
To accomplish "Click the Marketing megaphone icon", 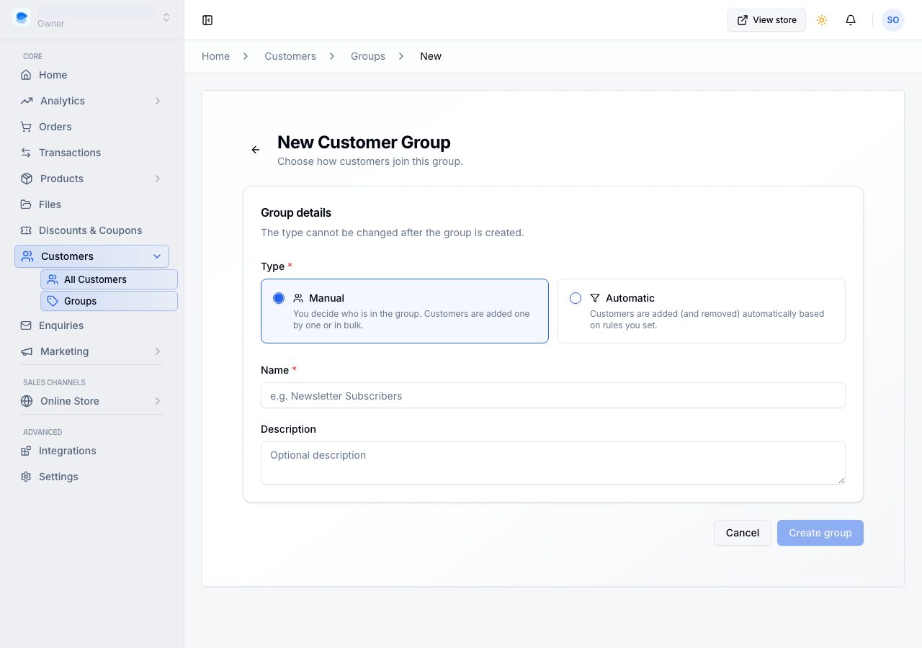I will click(27, 351).
